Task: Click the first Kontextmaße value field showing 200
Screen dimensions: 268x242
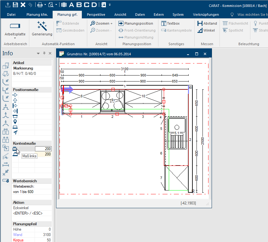Action: 43,149
